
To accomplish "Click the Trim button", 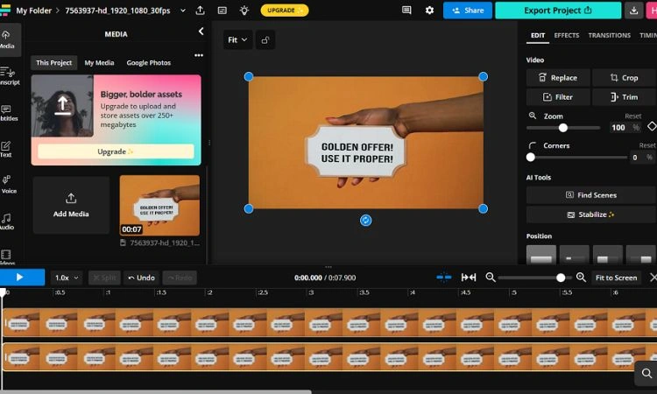I will [x=625, y=97].
